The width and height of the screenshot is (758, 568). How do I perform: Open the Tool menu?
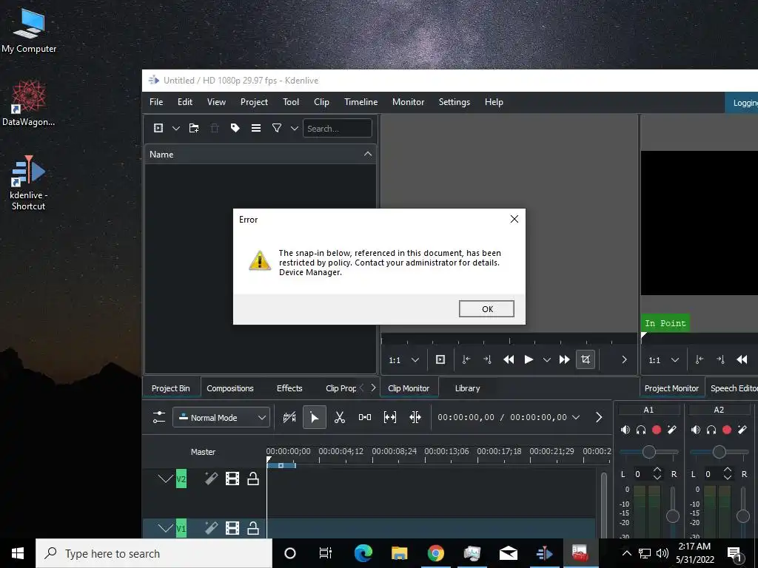(x=290, y=102)
